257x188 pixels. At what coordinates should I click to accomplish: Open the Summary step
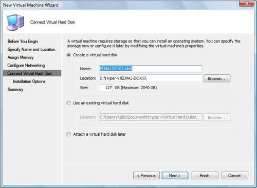coord(15,90)
